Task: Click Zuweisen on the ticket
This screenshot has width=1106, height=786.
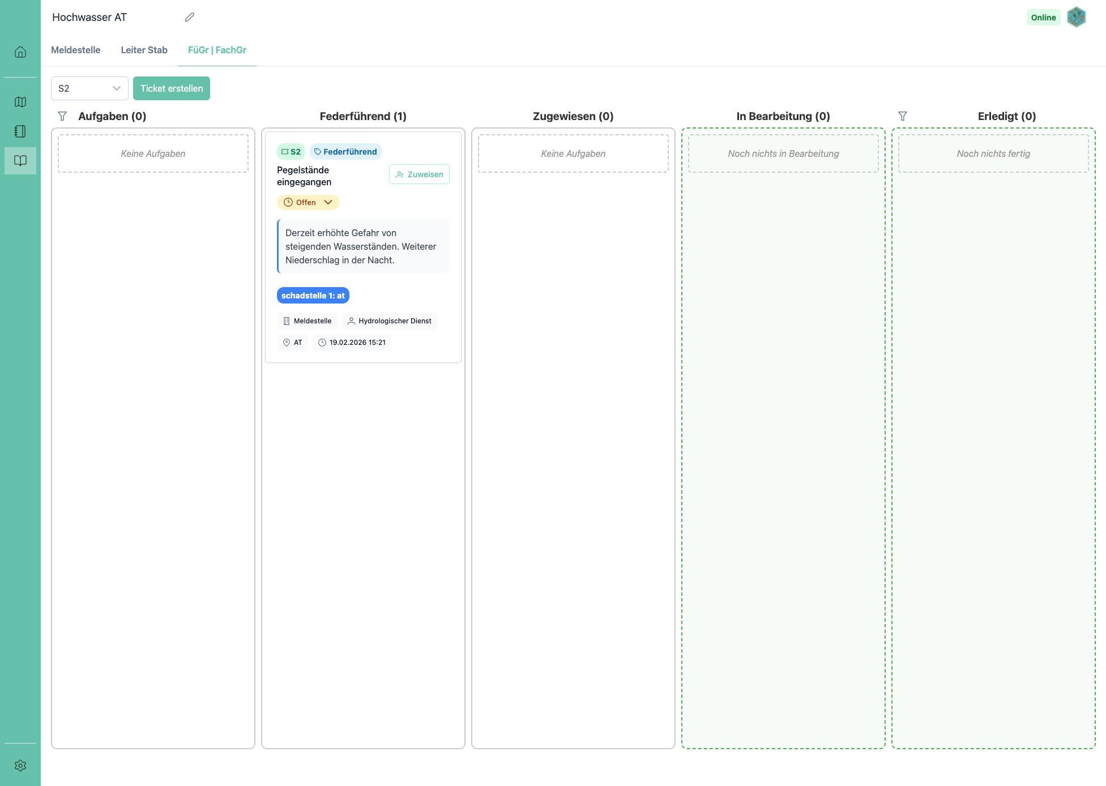Action: click(419, 174)
